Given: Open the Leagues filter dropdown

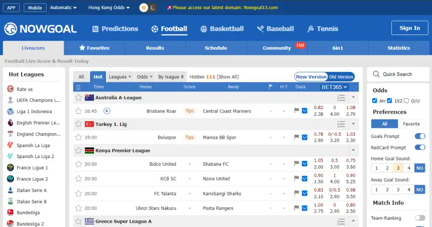Looking at the screenshot, I should [x=120, y=77].
